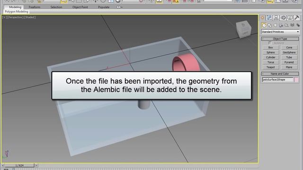Select the Helpers category icon
The width and height of the screenshot is (303, 170).
pos(286,25)
